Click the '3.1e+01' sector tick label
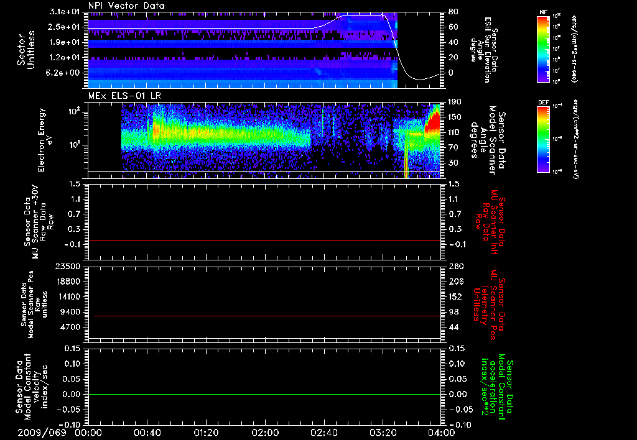This screenshot has width=637, height=440. pyautogui.click(x=65, y=12)
